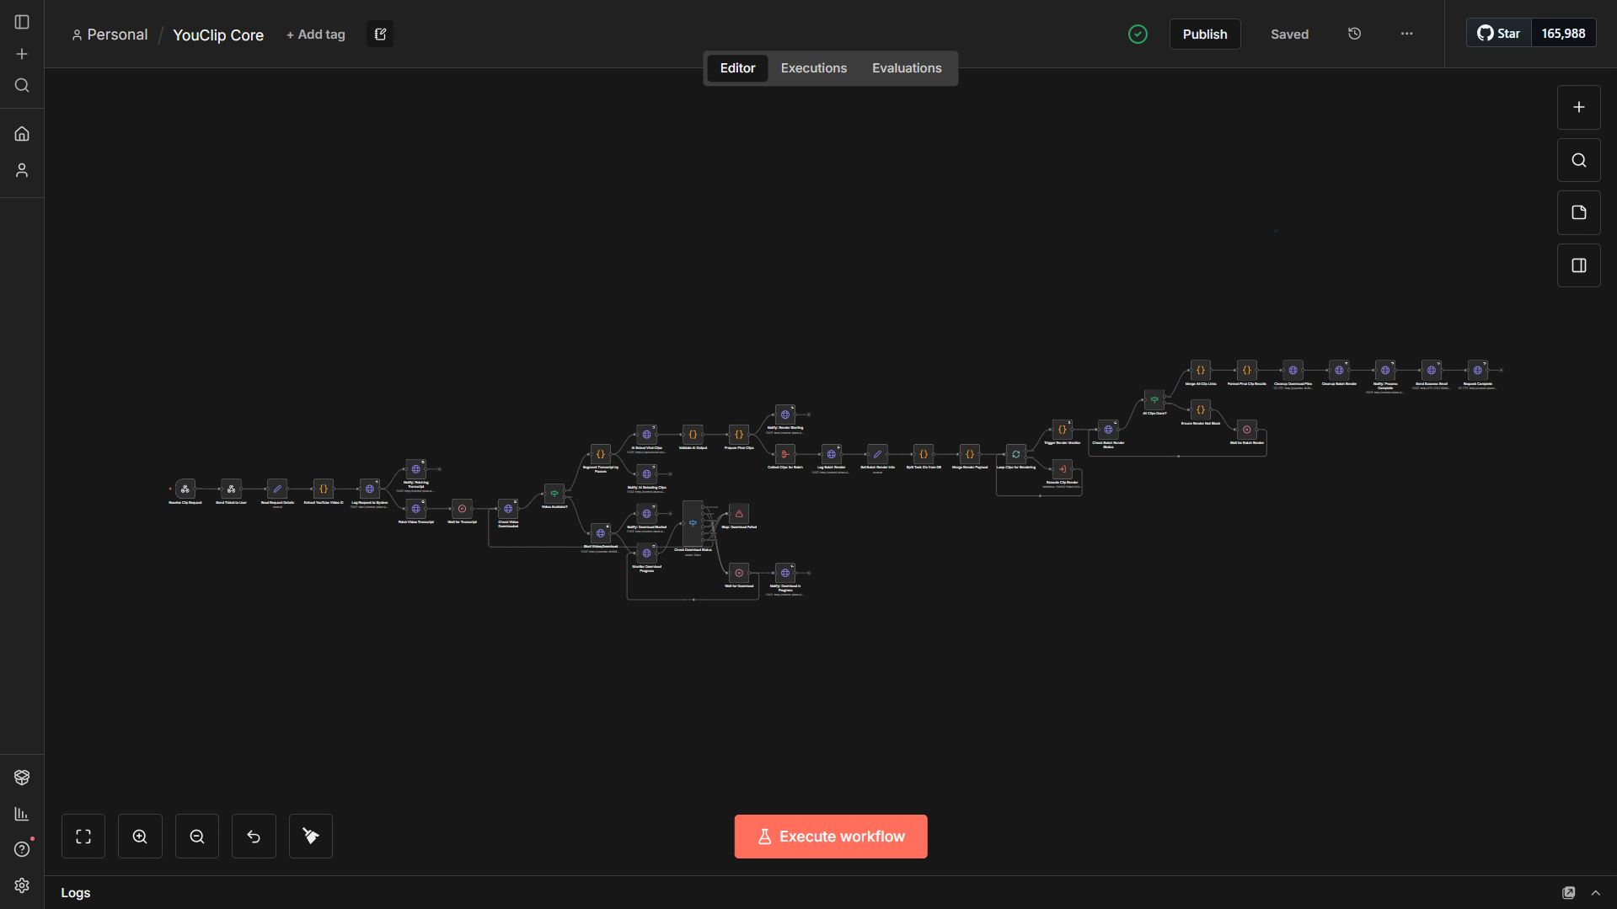
Task: Click the fit-to-view canvas icon
Action: (x=83, y=837)
